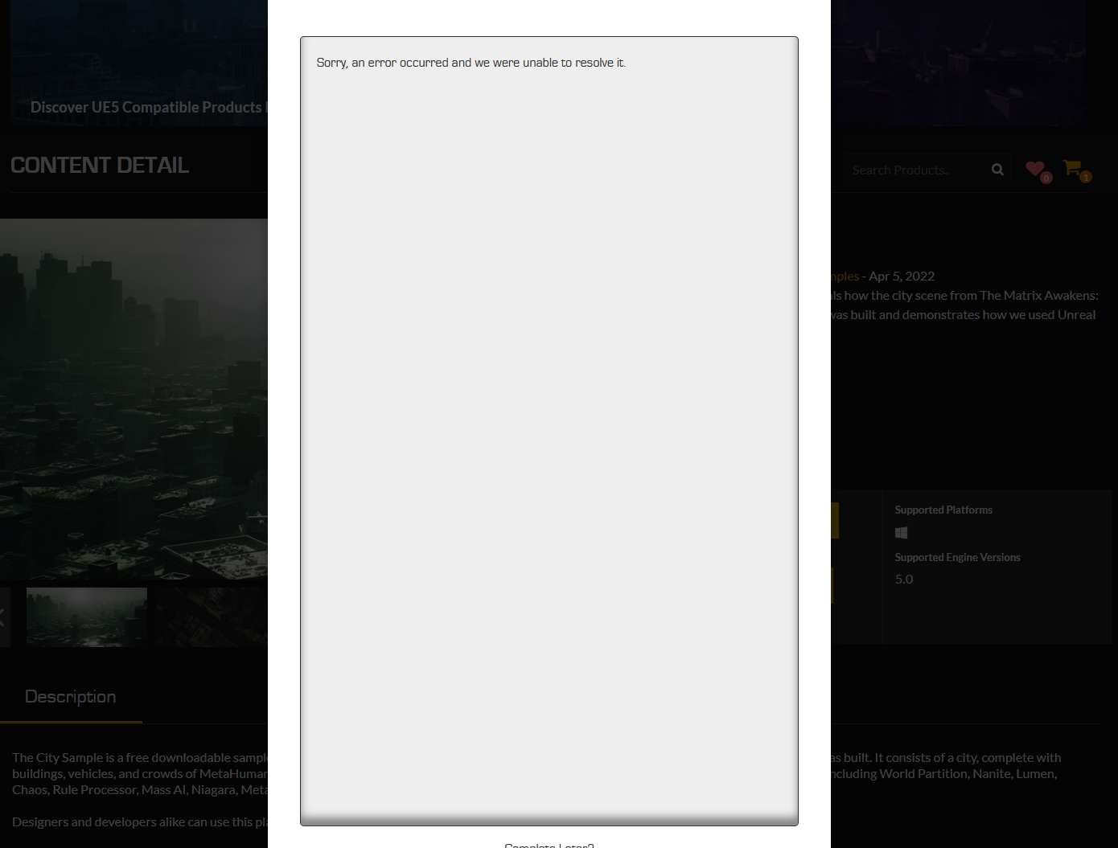Click the Supported Platforms label
The height and width of the screenshot is (848, 1118).
tap(943, 510)
